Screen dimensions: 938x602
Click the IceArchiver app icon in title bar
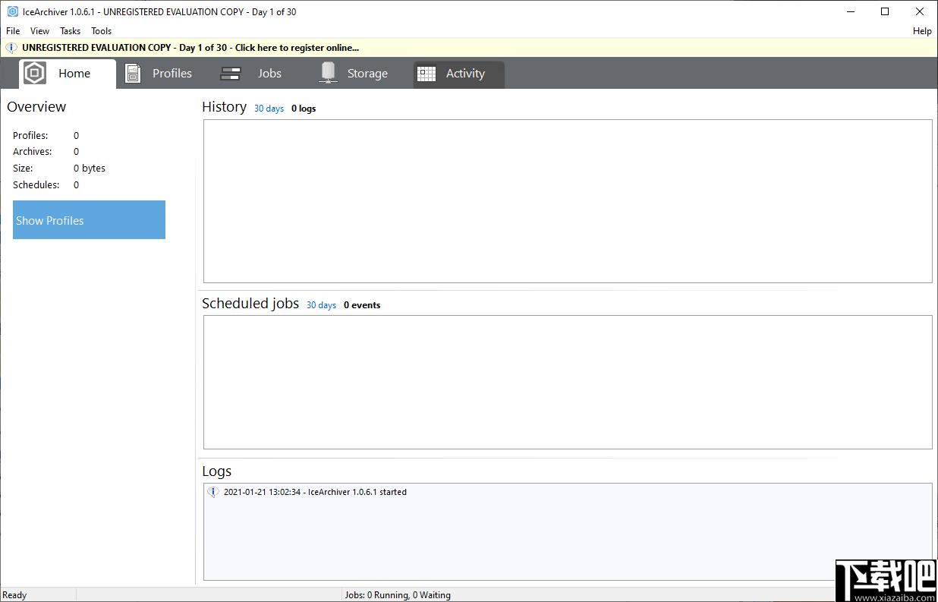click(x=12, y=11)
